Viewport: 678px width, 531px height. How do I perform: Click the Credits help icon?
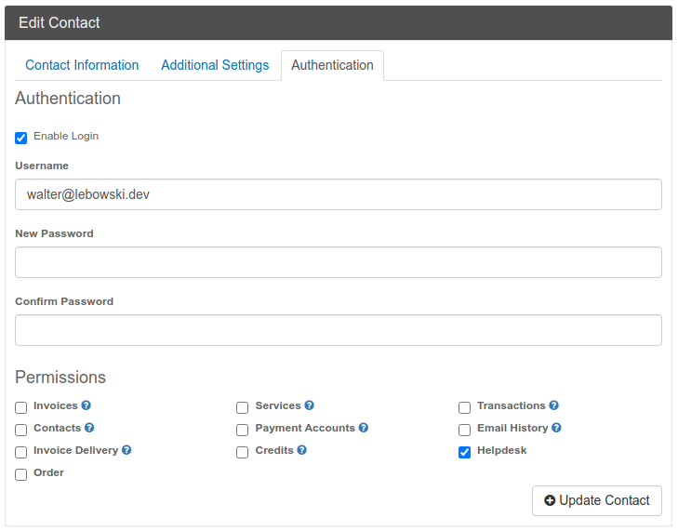pyautogui.click(x=301, y=450)
